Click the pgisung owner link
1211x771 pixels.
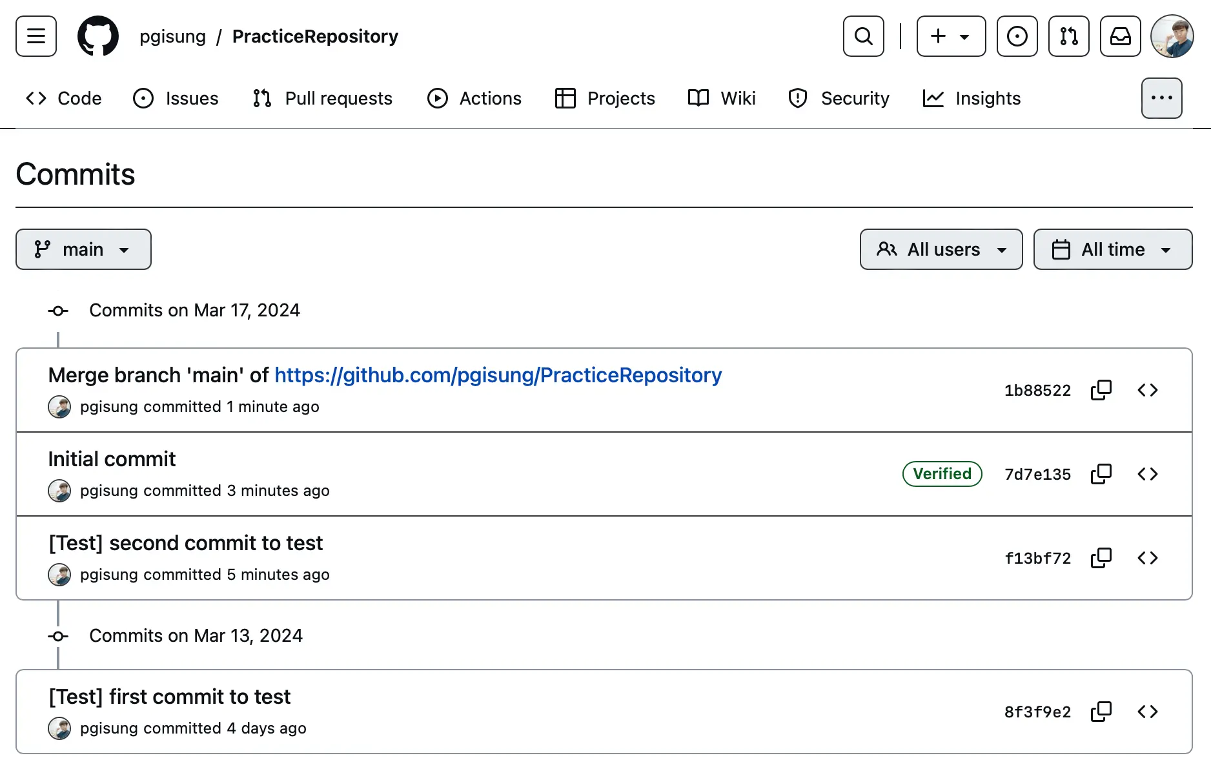[173, 37]
